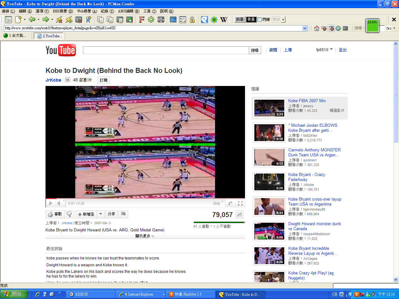Click the 分享 share button
Viewport: 399px width, 299px height.
point(111,214)
